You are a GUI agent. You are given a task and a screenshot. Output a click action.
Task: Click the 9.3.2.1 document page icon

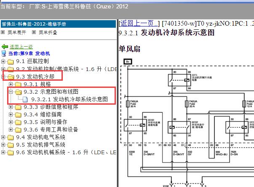[25, 100]
